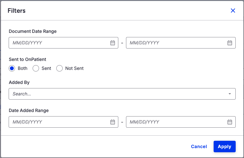The image size is (244, 158).
Task: Open calendar picker for Document Date end
Action: (x=230, y=43)
